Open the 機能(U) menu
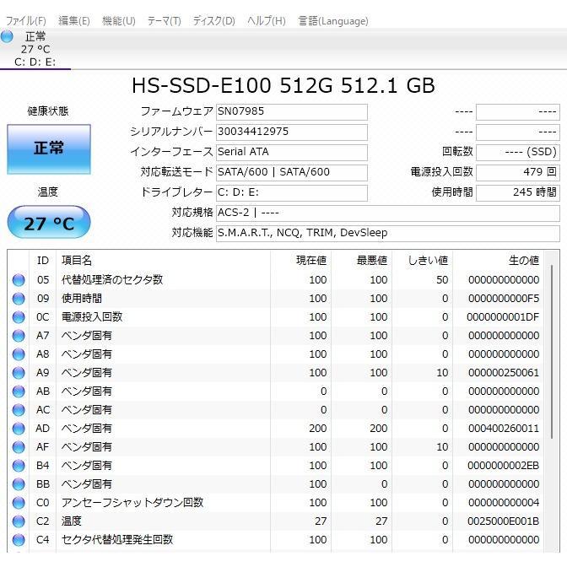This screenshot has height=567, width=567. 118,20
